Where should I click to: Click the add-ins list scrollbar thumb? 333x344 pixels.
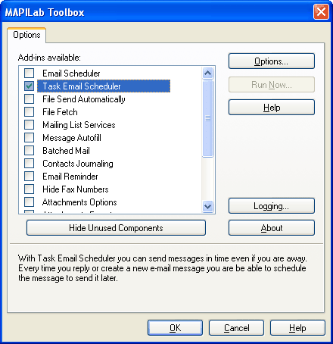(x=208, y=118)
